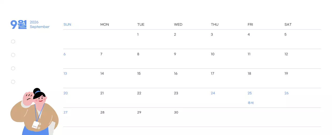The image size is (332, 135).
Task: Click the FRI column header
Action: coord(250,25)
